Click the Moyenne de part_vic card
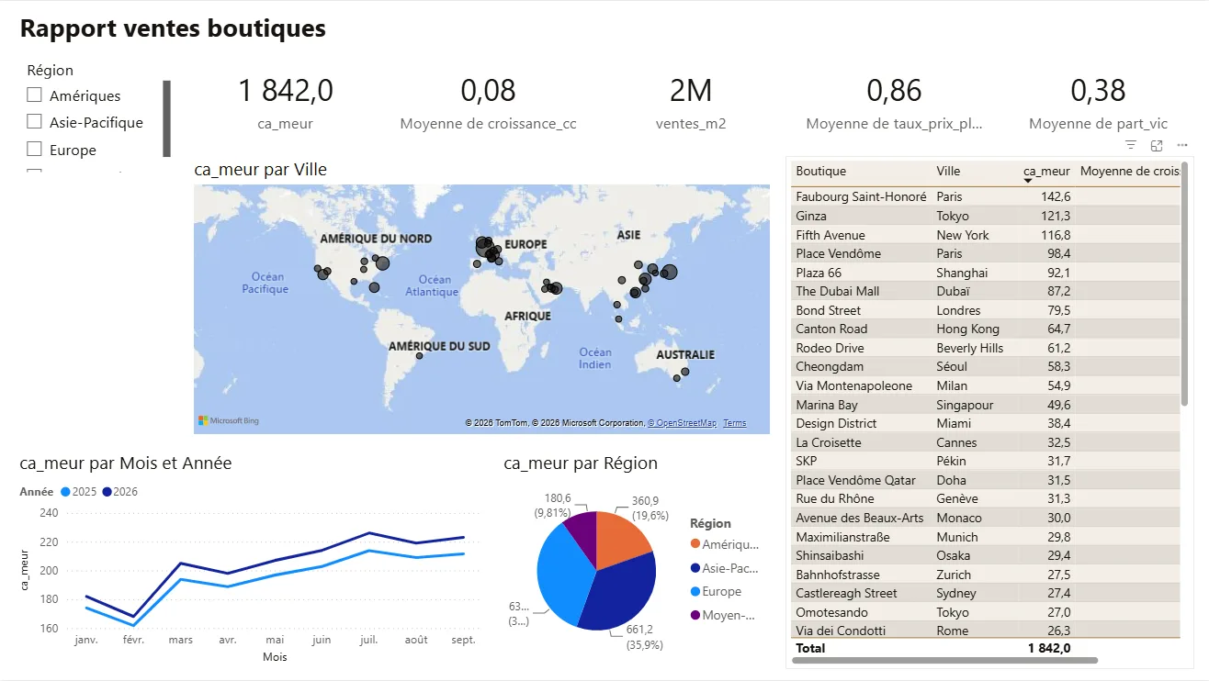 (1098, 103)
